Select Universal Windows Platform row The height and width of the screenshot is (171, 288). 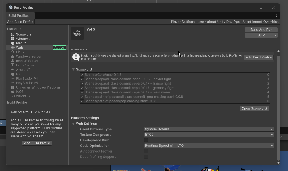point(37,87)
